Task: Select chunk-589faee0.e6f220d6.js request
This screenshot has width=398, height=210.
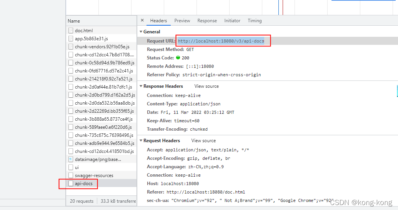Action: [x=102, y=127]
